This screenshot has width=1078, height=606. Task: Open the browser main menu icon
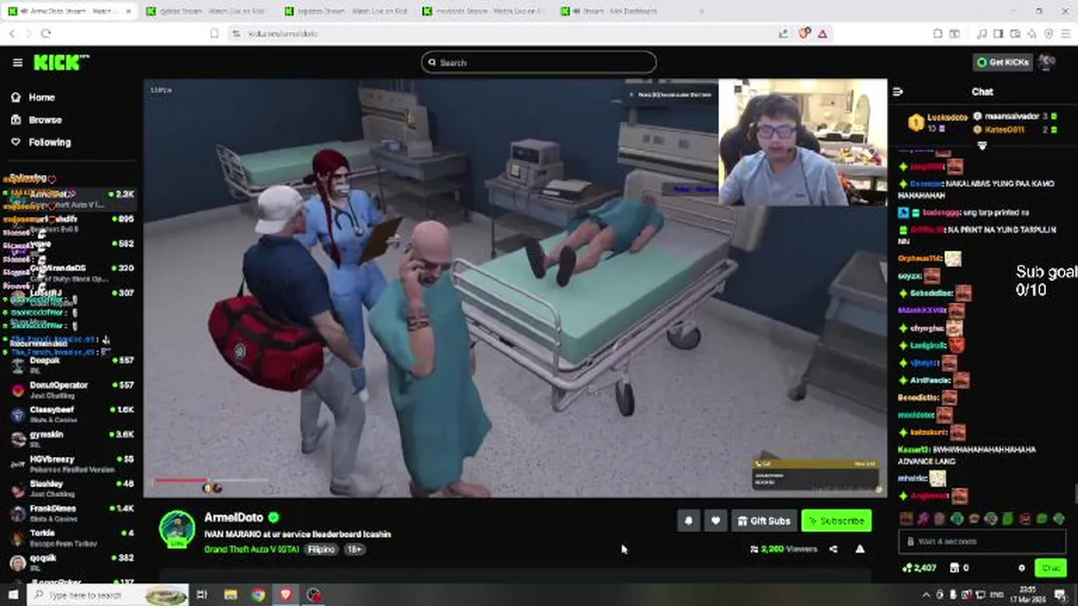(1065, 33)
